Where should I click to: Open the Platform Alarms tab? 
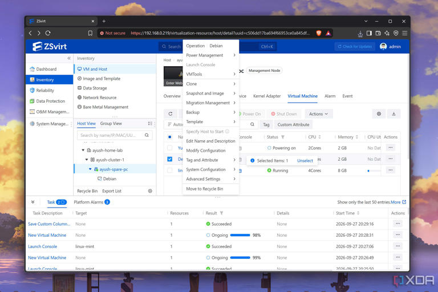click(92, 202)
